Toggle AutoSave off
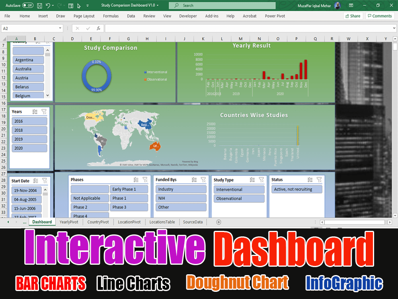This screenshot has height=299, width=398. click(28, 6)
